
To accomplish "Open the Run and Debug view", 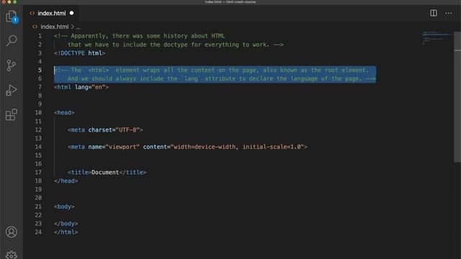I will point(12,90).
